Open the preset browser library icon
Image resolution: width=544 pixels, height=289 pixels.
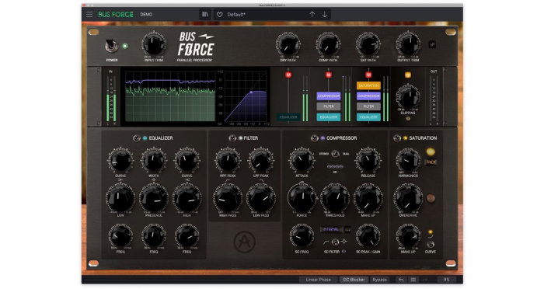(205, 14)
